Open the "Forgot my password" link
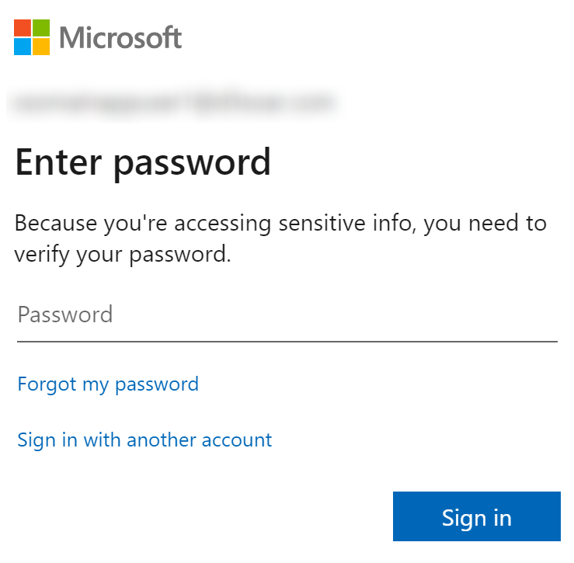The width and height of the screenshot is (574, 563). click(x=108, y=384)
